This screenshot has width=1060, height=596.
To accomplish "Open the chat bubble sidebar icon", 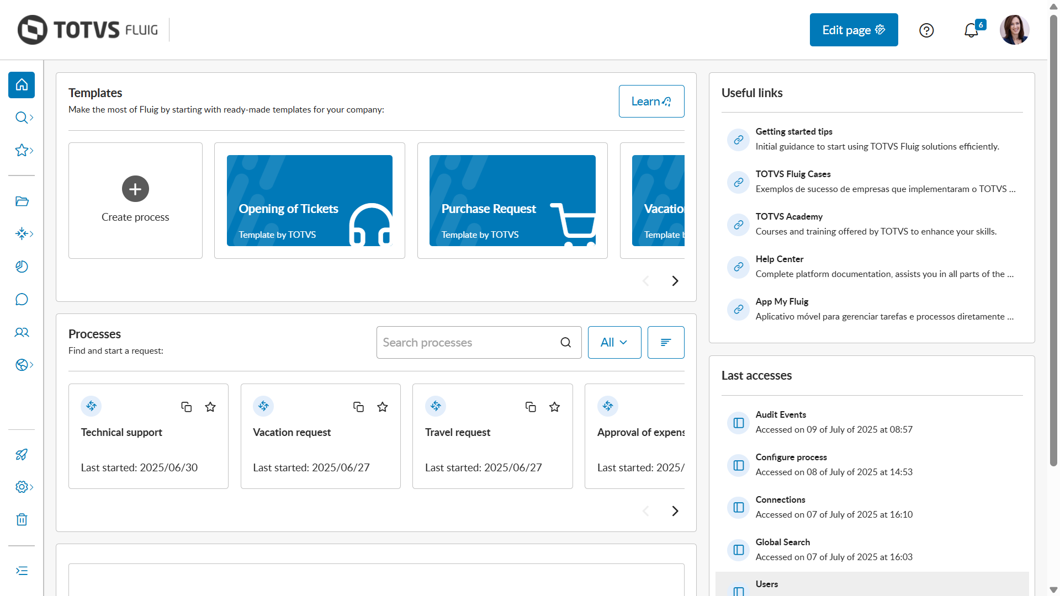I will pos(22,300).
